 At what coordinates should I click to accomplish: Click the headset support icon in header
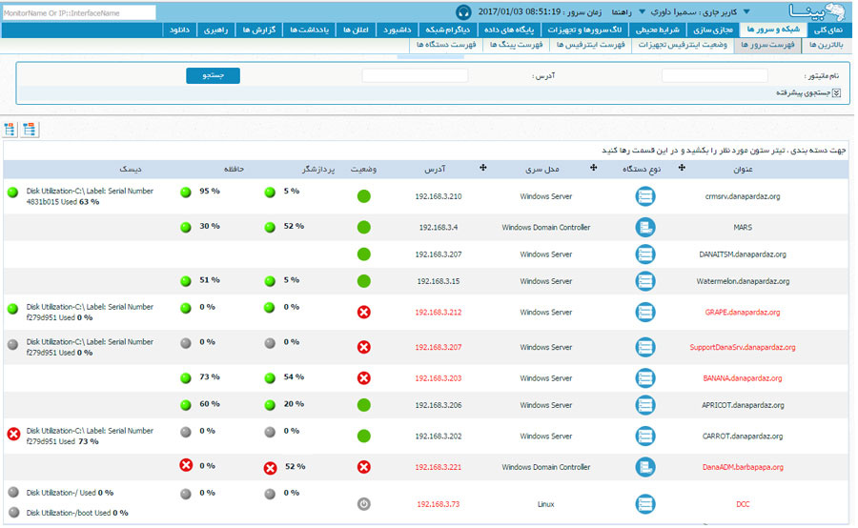pos(463,11)
